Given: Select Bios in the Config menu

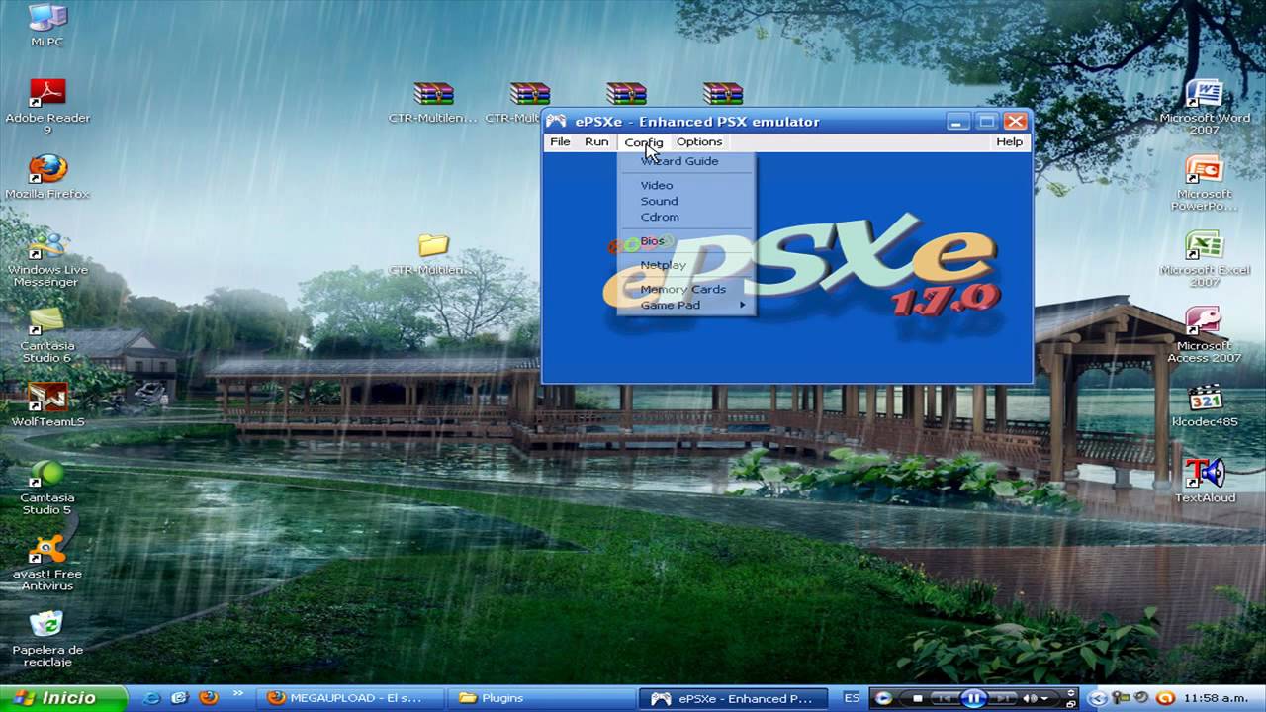Looking at the screenshot, I should [x=686, y=241].
